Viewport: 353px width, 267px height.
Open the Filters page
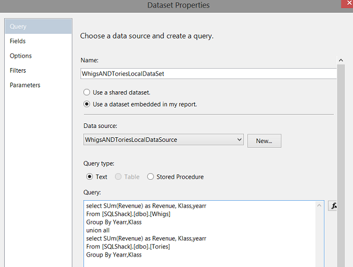tap(19, 70)
